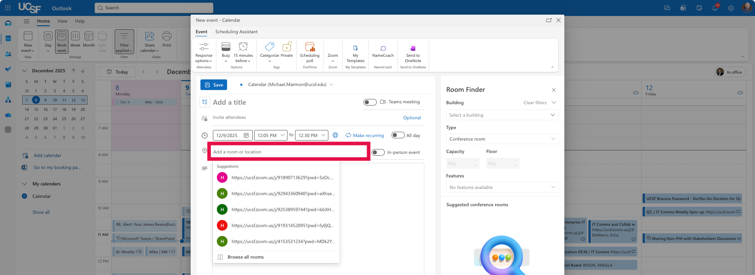Collapse the December 2025 mini calendar
The width and height of the screenshot is (755, 275).
(24, 71)
